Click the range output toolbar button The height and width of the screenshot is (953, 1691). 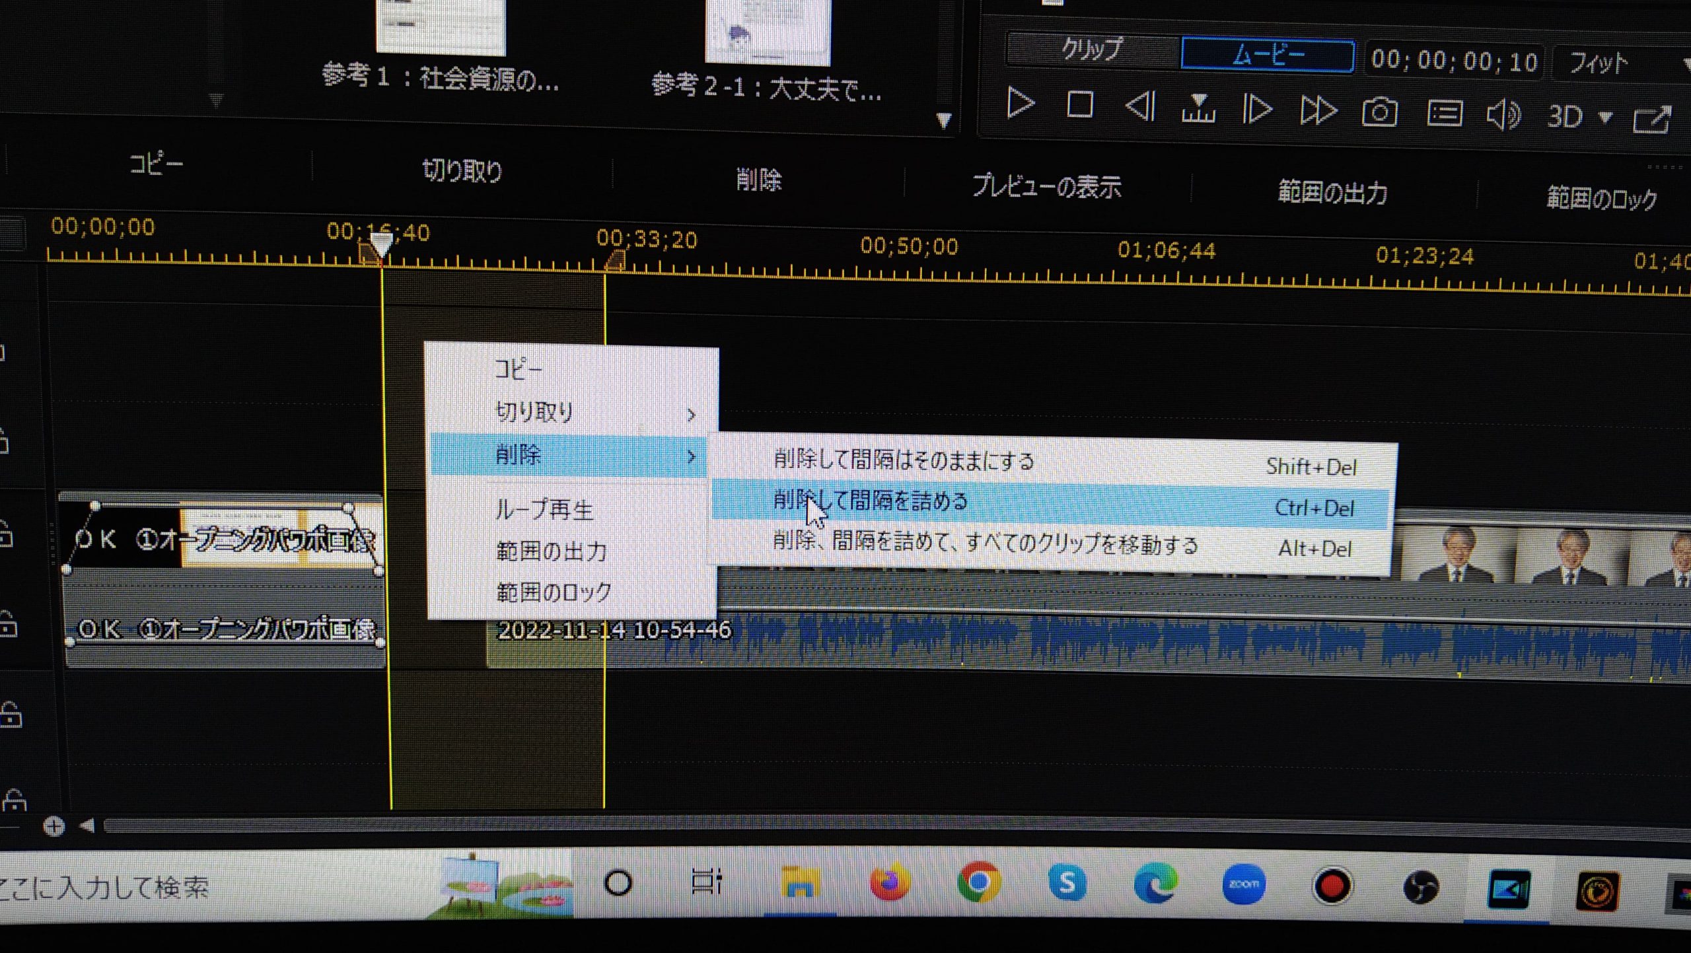click(1332, 192)
